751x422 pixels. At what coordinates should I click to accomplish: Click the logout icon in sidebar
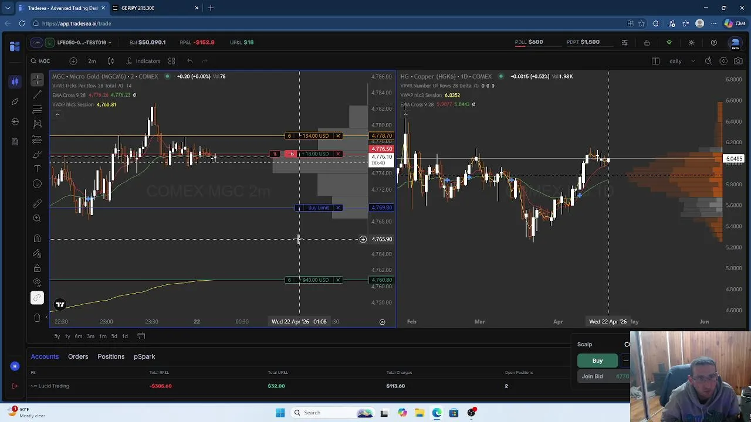coord(15,386)
